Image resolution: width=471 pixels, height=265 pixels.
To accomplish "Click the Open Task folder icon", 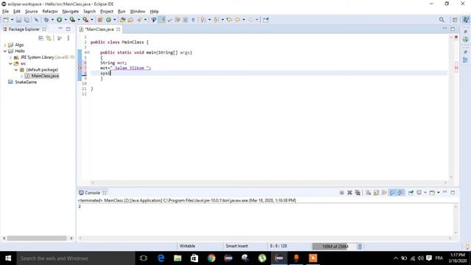I will [x=130, y=20].
